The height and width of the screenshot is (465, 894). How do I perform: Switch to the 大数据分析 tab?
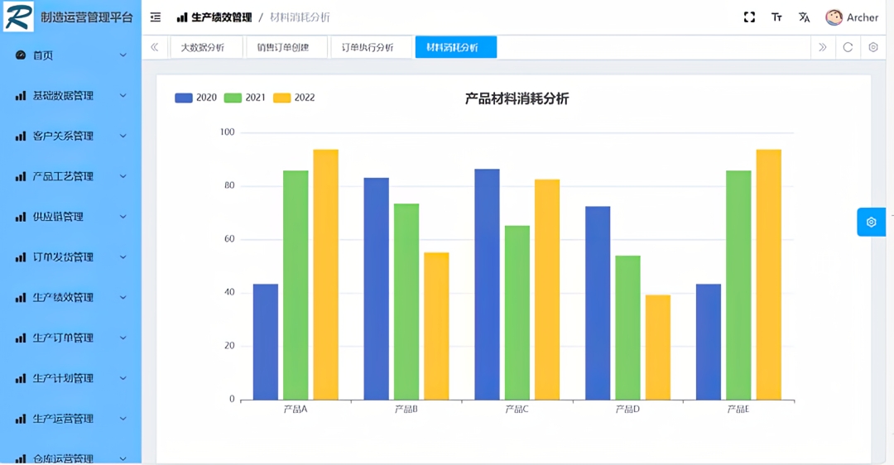pyautogui.click(x=203, y=47)
